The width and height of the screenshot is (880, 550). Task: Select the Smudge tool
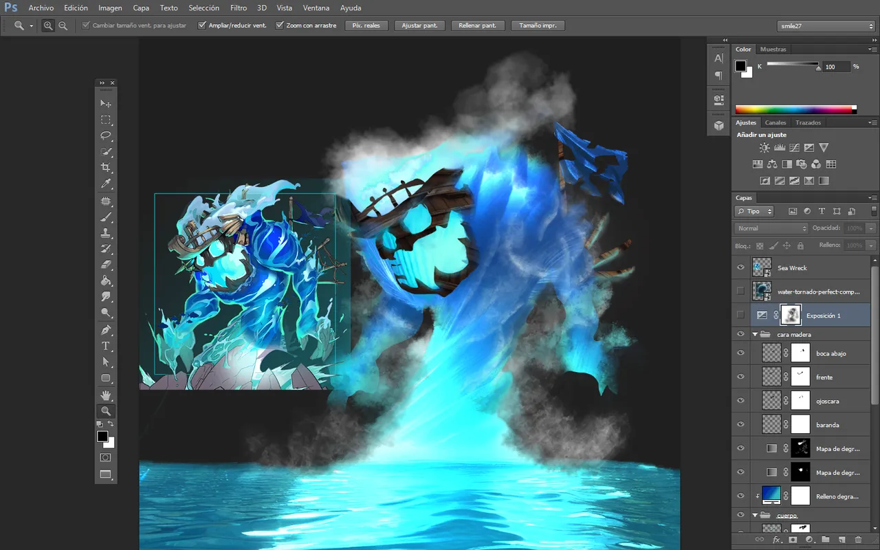[106, 296]
